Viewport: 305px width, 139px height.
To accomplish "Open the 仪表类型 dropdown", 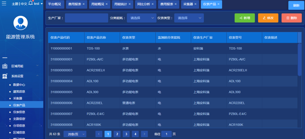I will tap(189, 18).
